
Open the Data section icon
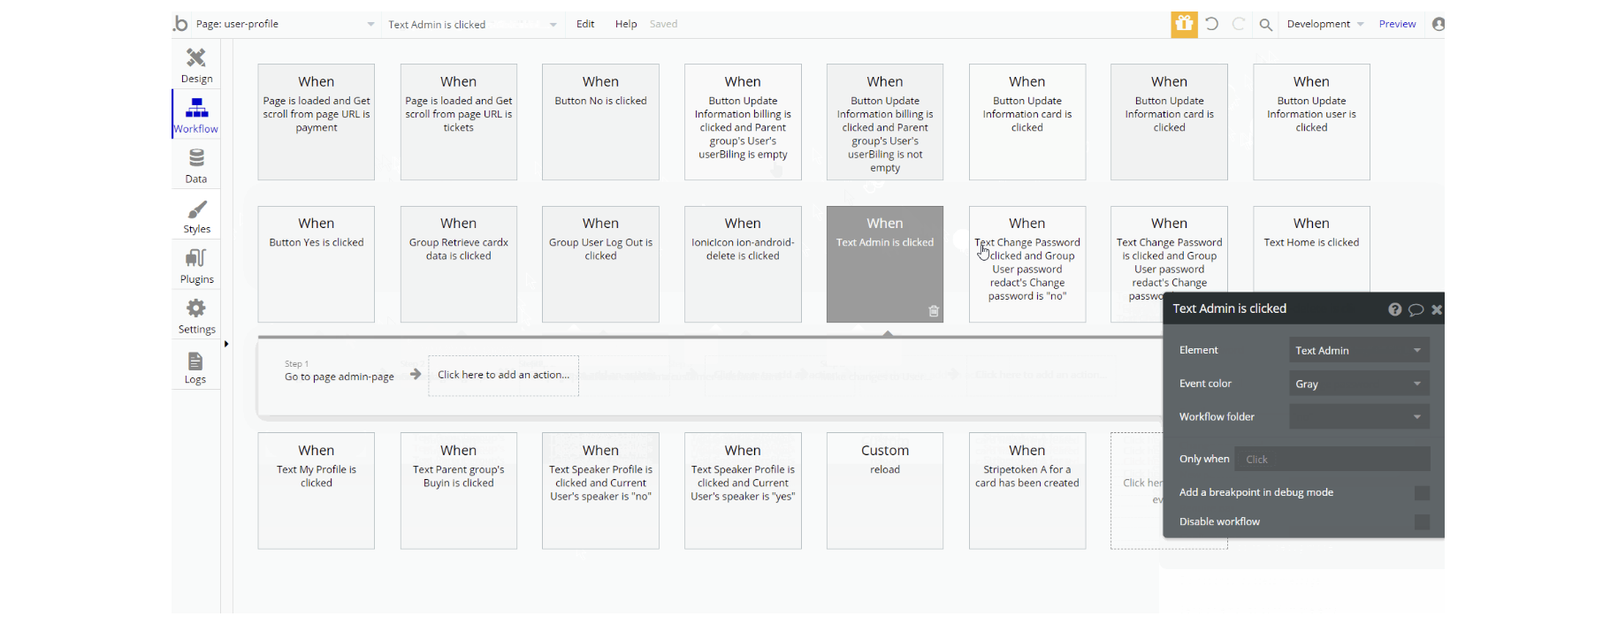click(196, 165)
